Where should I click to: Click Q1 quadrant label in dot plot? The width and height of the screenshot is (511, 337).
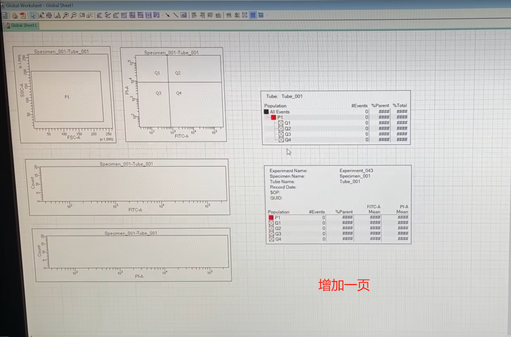(157, 73)
